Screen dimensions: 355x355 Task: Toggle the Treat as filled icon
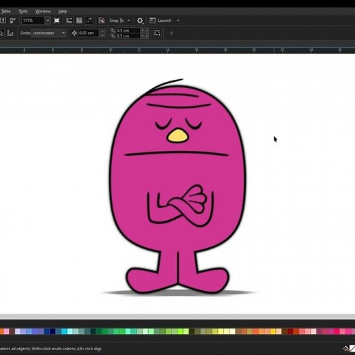tap(157, 33)
